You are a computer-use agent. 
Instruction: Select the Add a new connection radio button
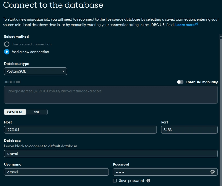click(7, 52)
